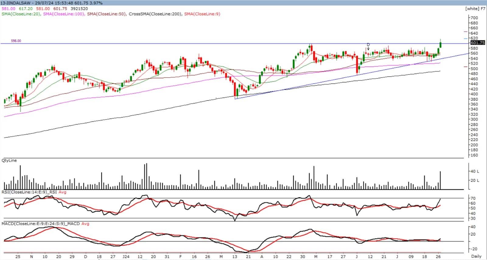Image resolution: width=487 pixels, height=260 pixels.
Task: Click the CrossSMA(CloseLine:200) legend label
Action: [155, 14]
